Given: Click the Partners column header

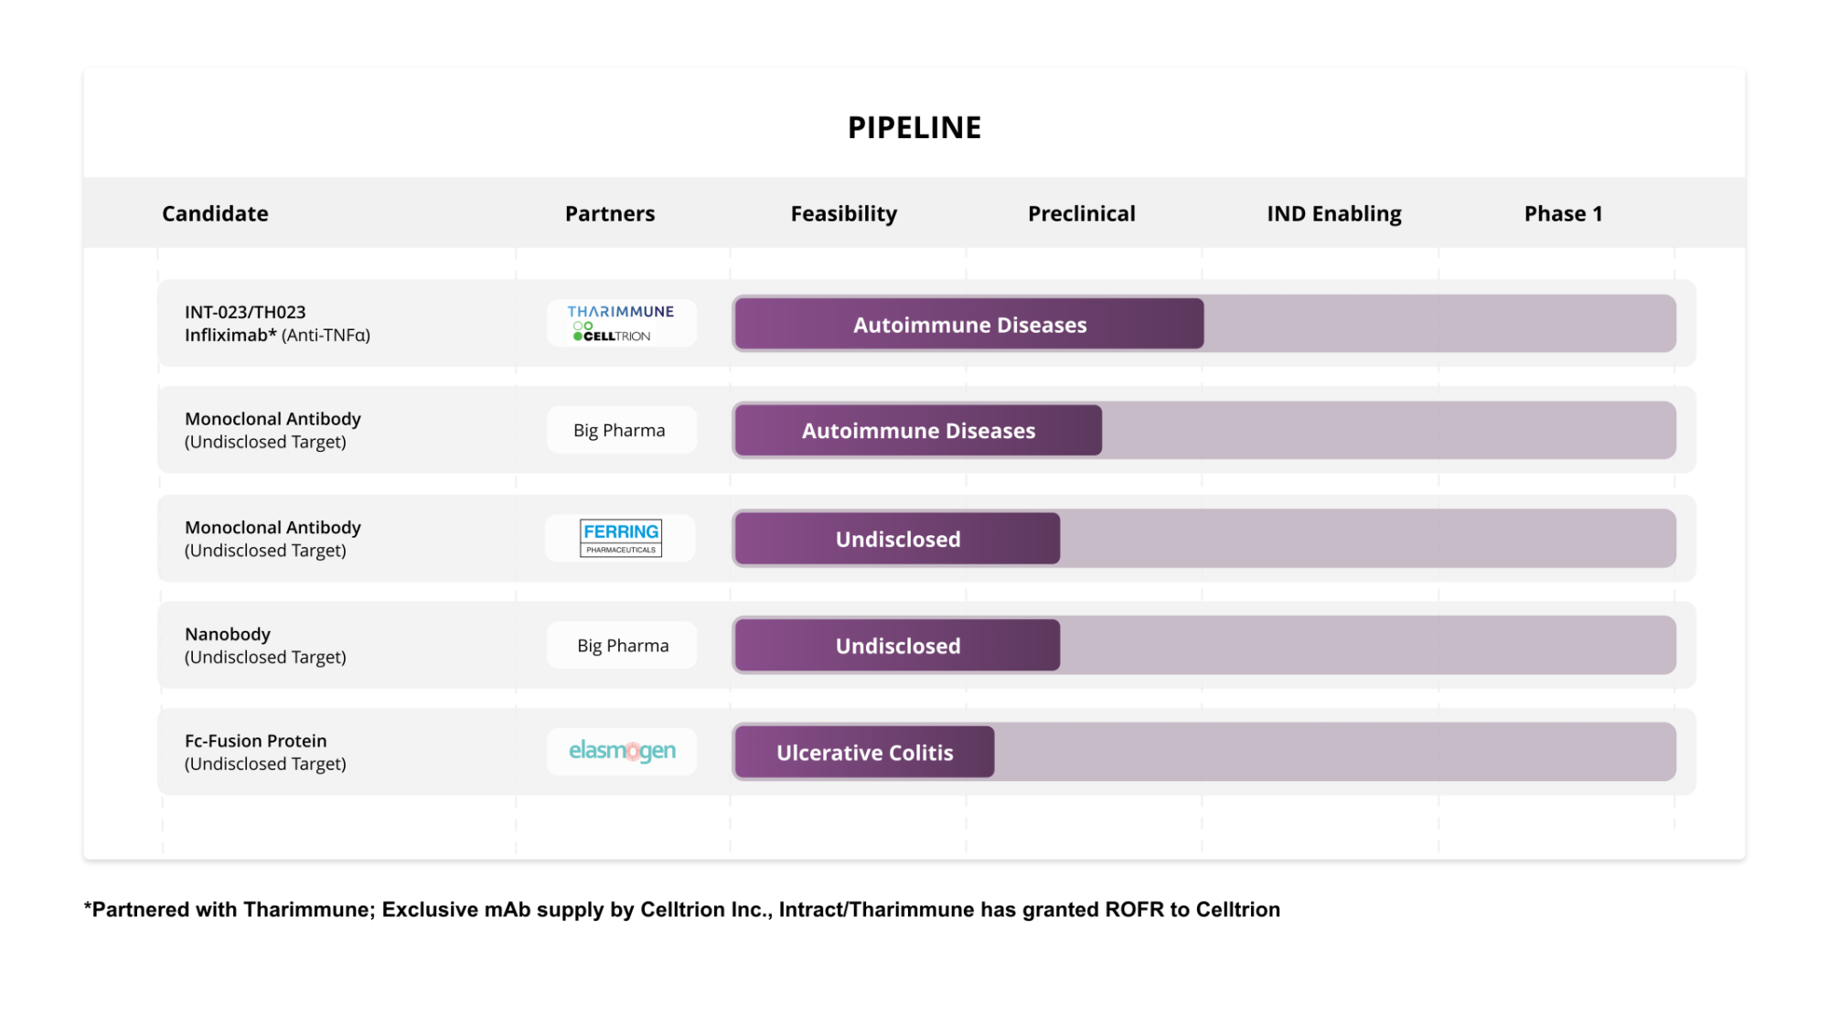Looking at the screenshot, I should [x=610, y=213].
